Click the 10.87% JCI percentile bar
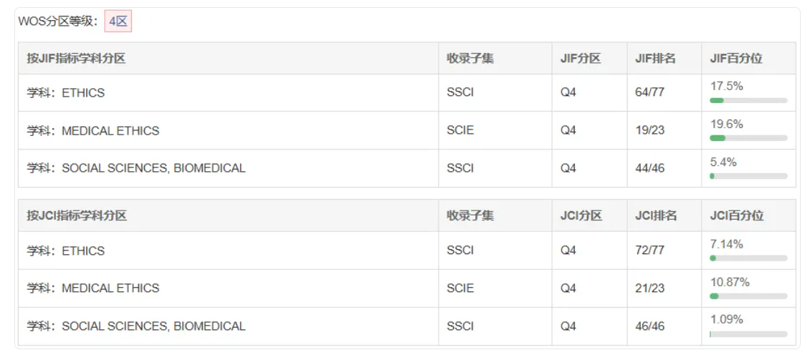Screen dimensions: 810x355 (748, 296)
